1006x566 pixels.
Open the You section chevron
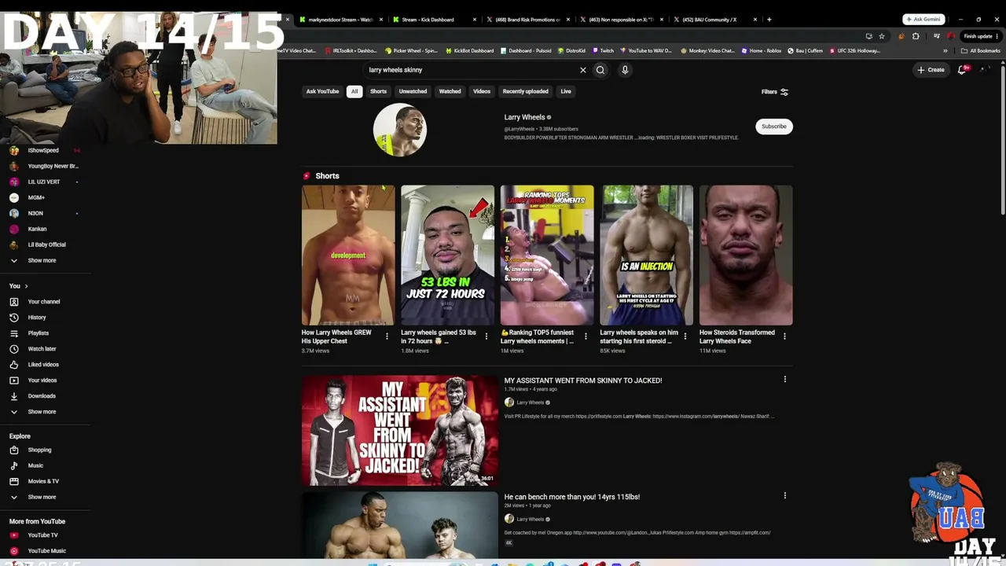(x=26, y=286)
